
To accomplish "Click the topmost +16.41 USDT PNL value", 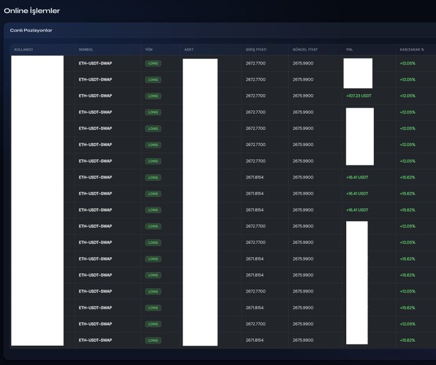I will point(357,177).
